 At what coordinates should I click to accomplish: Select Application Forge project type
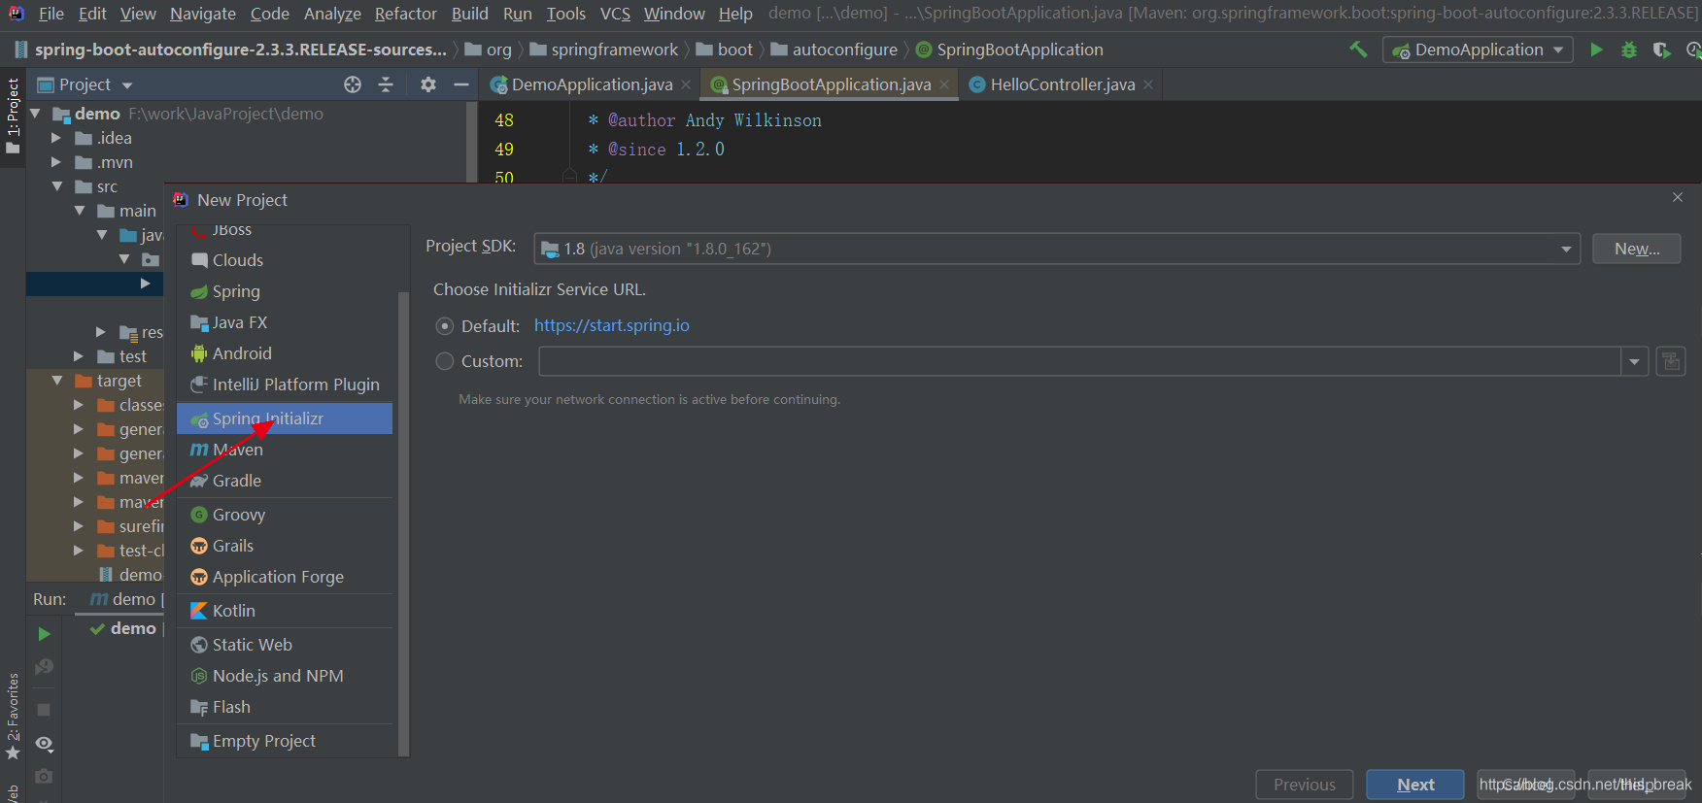point(285,577)
